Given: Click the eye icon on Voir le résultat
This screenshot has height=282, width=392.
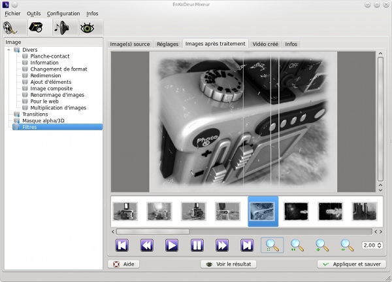Looking at the screenshot, I should (x=209, y=264).
